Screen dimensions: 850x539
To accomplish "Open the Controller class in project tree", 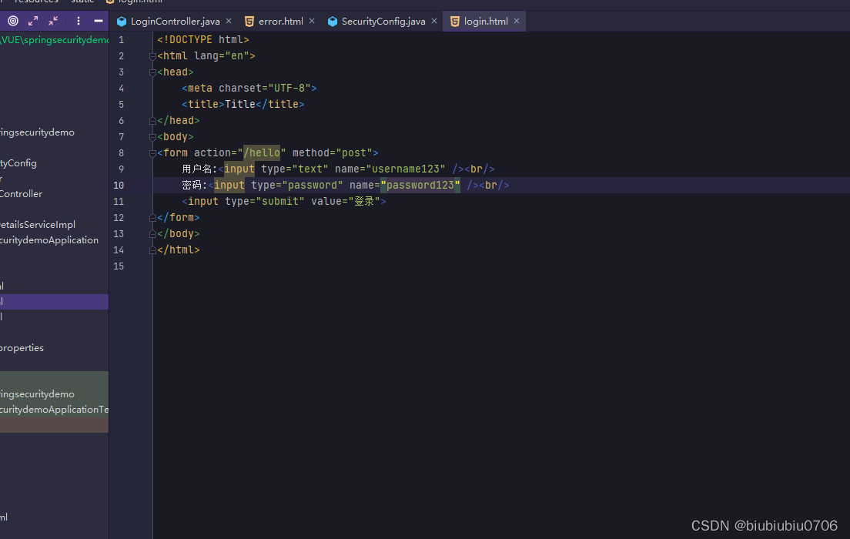I will 21,193.
